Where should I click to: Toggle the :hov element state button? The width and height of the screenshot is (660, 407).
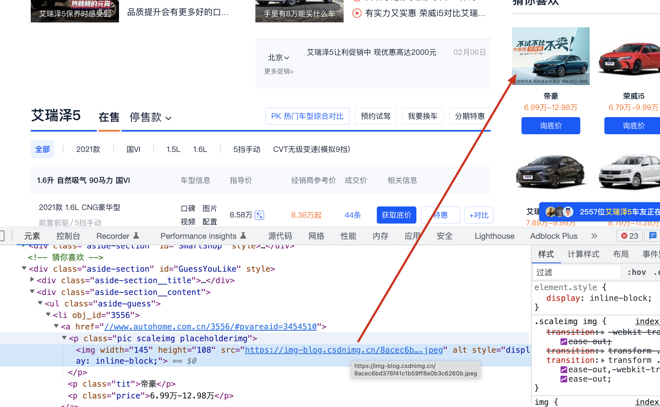(636, 272)
